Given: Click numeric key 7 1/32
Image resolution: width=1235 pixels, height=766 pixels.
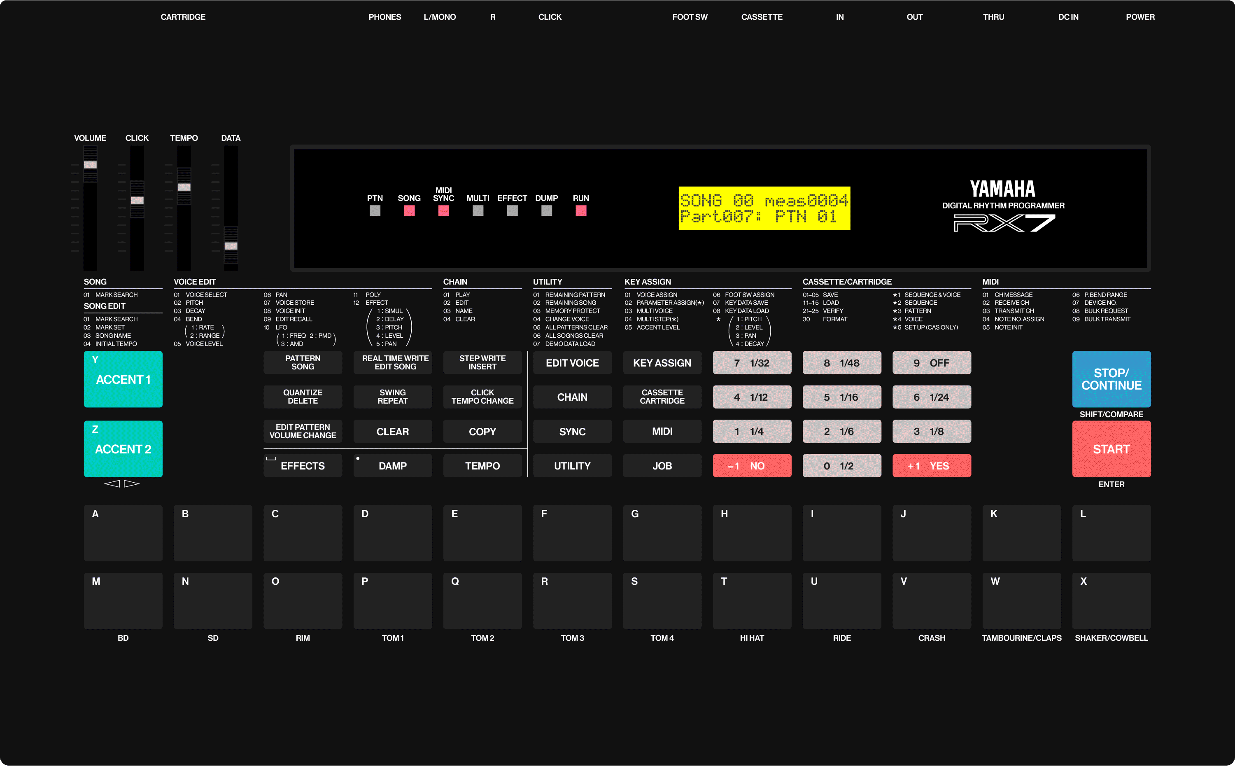Looking at the screenshot, I should point(752,363).
